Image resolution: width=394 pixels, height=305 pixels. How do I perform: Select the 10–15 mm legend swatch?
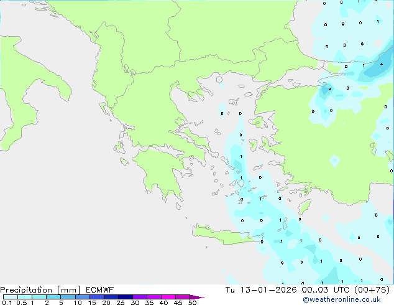click(x=83, y=297)
